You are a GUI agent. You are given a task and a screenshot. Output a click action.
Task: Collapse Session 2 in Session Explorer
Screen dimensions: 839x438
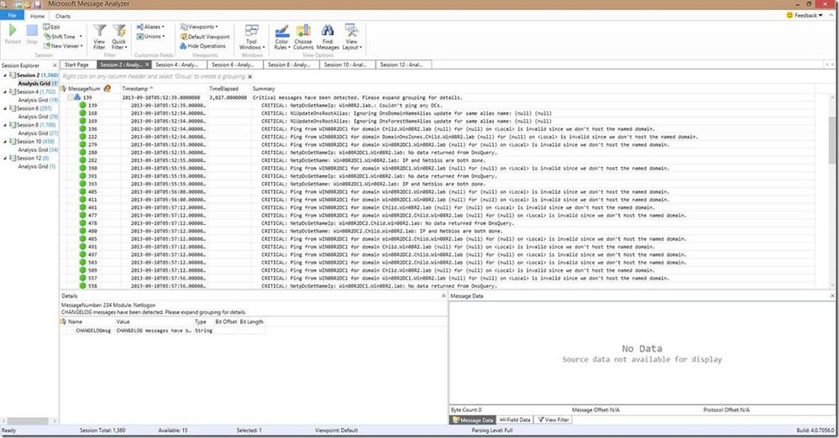(5, 76)
